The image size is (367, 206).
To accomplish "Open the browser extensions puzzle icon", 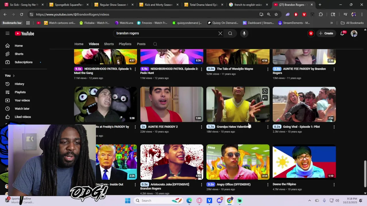I will pos(321,14).
